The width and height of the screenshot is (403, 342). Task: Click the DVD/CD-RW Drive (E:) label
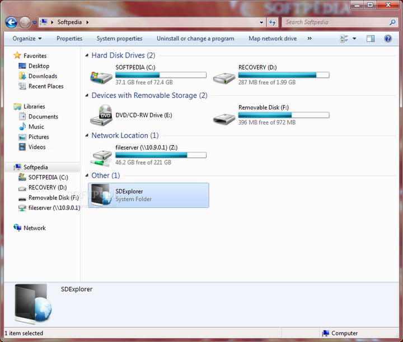[144, 115]
